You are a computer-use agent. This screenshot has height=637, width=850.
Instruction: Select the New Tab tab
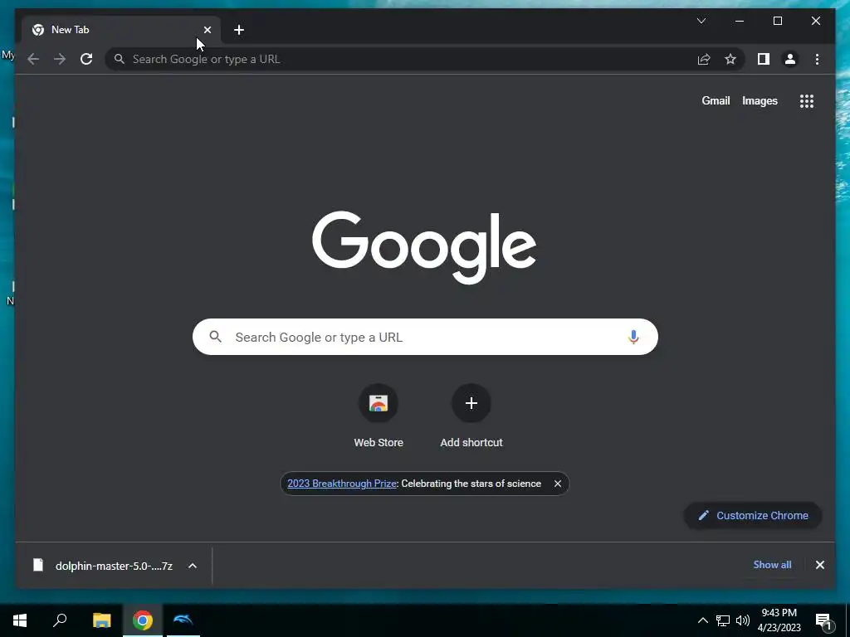coord(121,30)
